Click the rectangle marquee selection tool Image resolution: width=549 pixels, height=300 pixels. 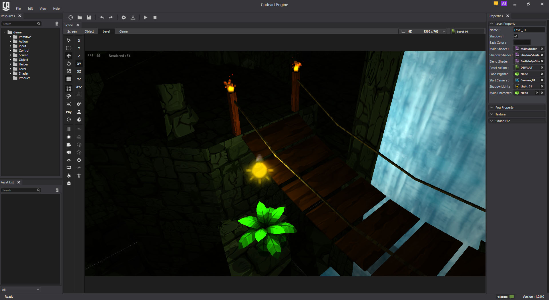click(x=69, y=48)
